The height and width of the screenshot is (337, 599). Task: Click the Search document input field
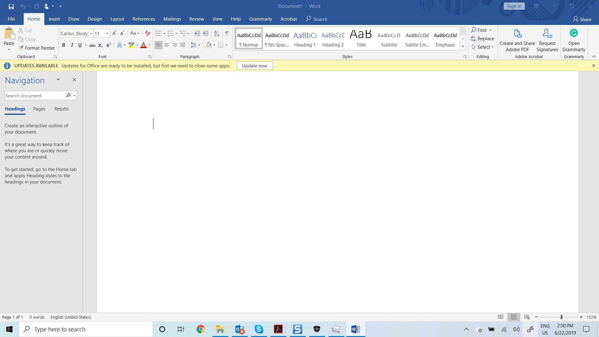click(34, 95)
